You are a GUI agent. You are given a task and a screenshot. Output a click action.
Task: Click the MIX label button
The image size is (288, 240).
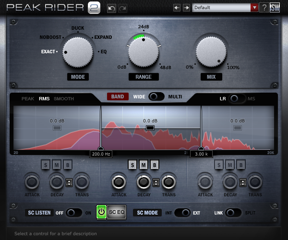point(211,77)
